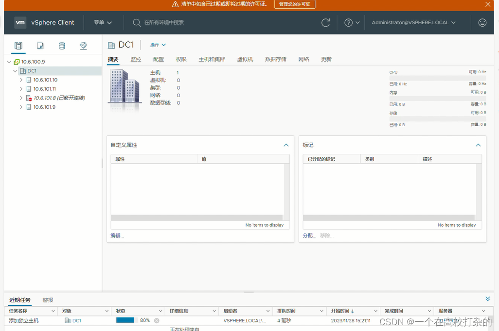Open filter for 服务器 column
The width and height of the screenshot is (499, 331).
coord(483,311)
